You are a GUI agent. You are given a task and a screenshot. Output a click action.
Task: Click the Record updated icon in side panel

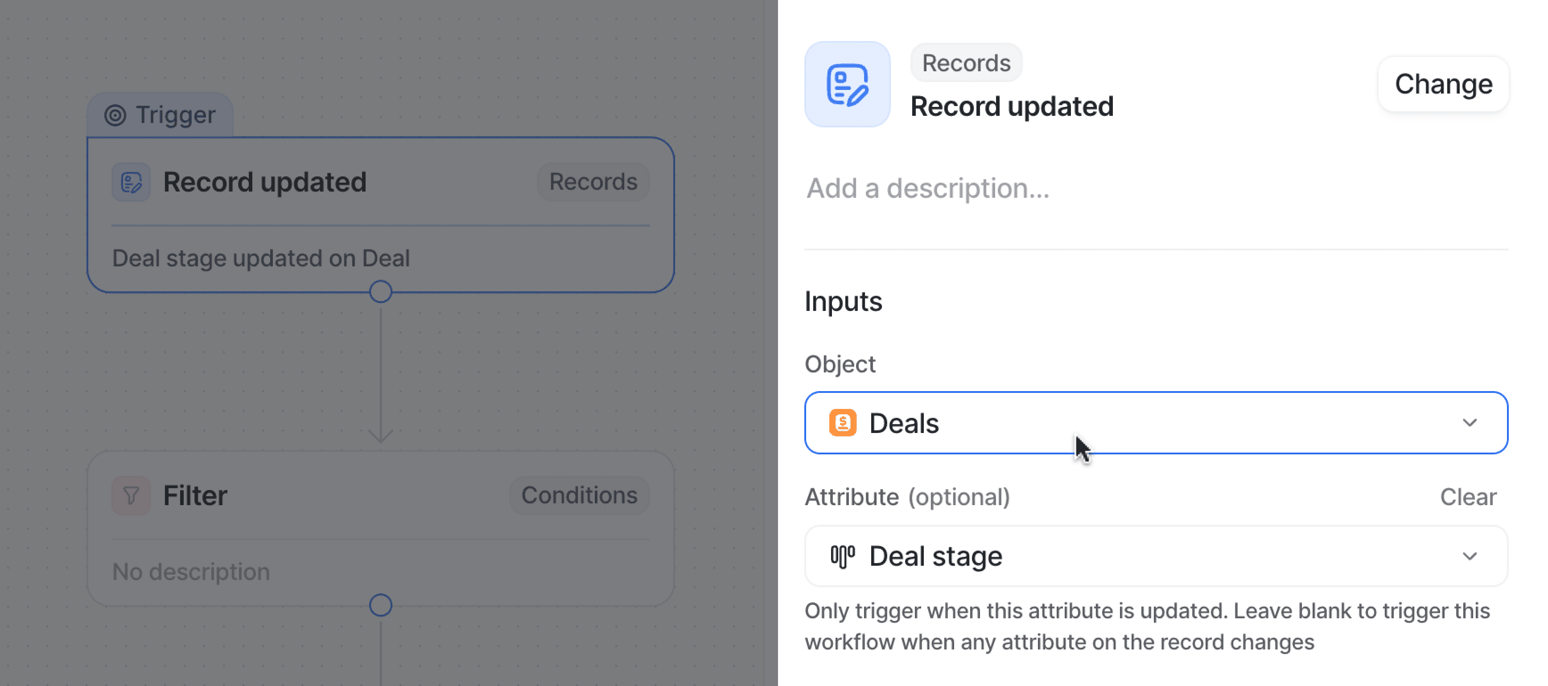(847, 84)
